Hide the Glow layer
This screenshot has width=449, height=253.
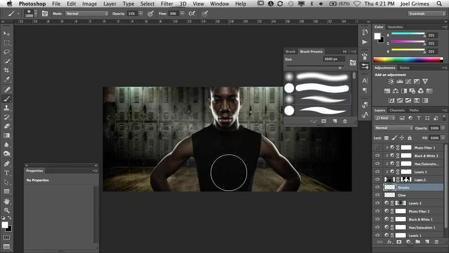click(x=377, y=195)
